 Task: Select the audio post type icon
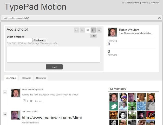(99, 30)
